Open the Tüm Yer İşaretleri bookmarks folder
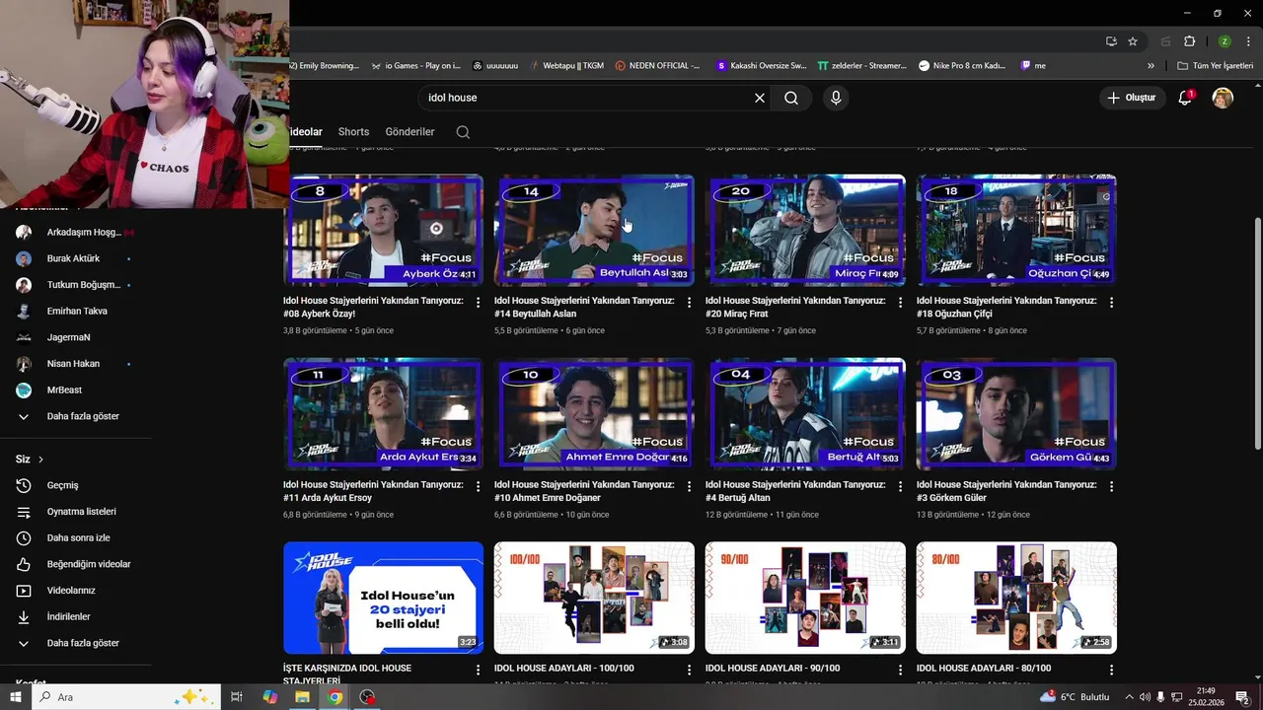 (x=1216, y=66)
